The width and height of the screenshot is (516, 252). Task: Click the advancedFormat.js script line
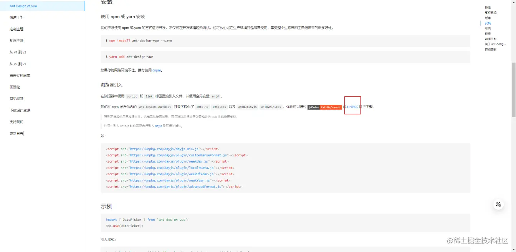(174, 187)
